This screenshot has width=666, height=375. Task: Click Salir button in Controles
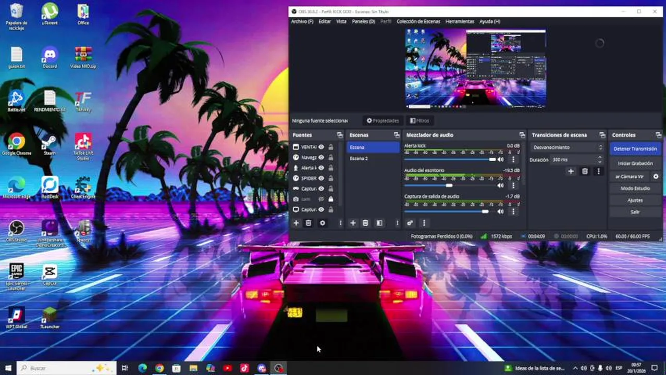coord(635,212)
